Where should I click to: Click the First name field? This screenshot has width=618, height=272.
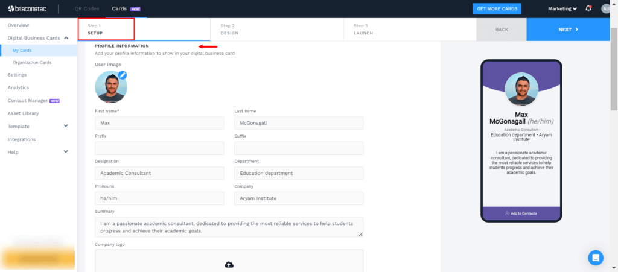(159, 123)
